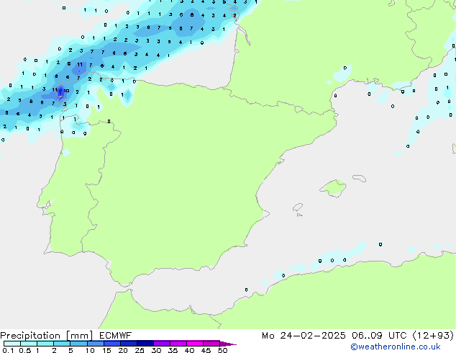456x353 pixels.
Task: Click the '20' legend scale label
Action: pos(123,350)
